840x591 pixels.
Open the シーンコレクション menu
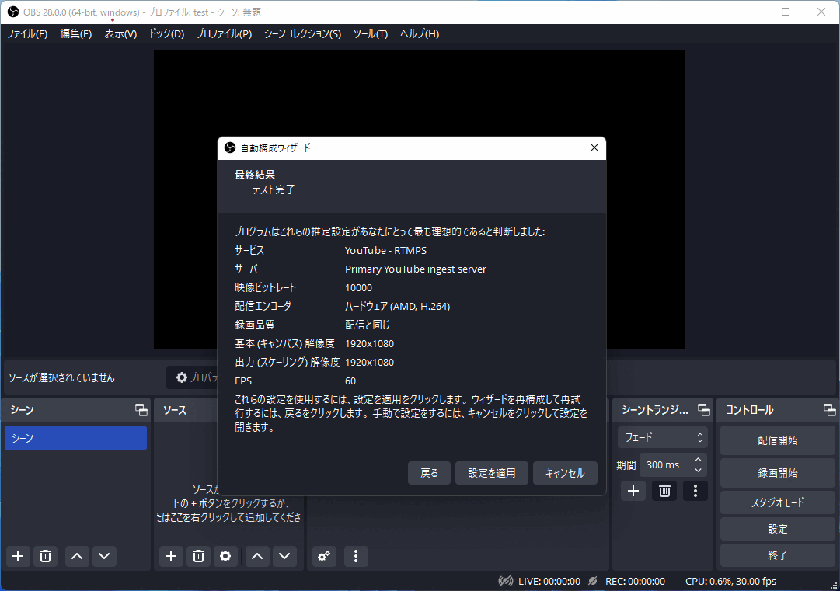coord(302,33)
